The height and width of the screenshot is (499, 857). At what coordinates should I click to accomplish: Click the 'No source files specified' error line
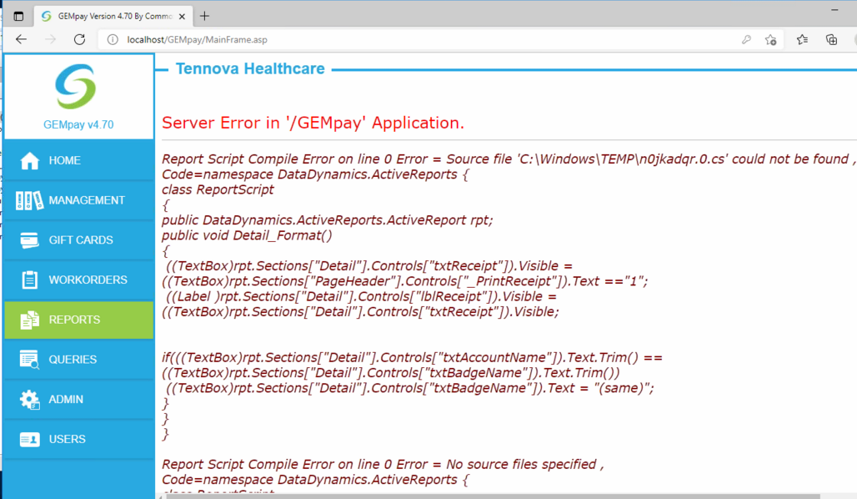pyautogui.click(x=383, y=465)
